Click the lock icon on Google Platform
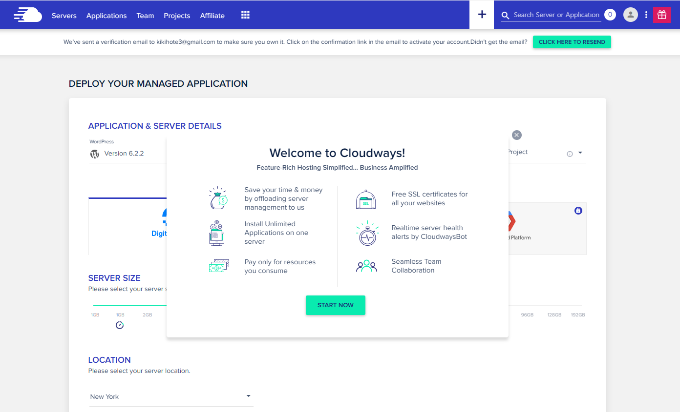The width and height of the screenshot is (680, 412). [x=578, y=211]
